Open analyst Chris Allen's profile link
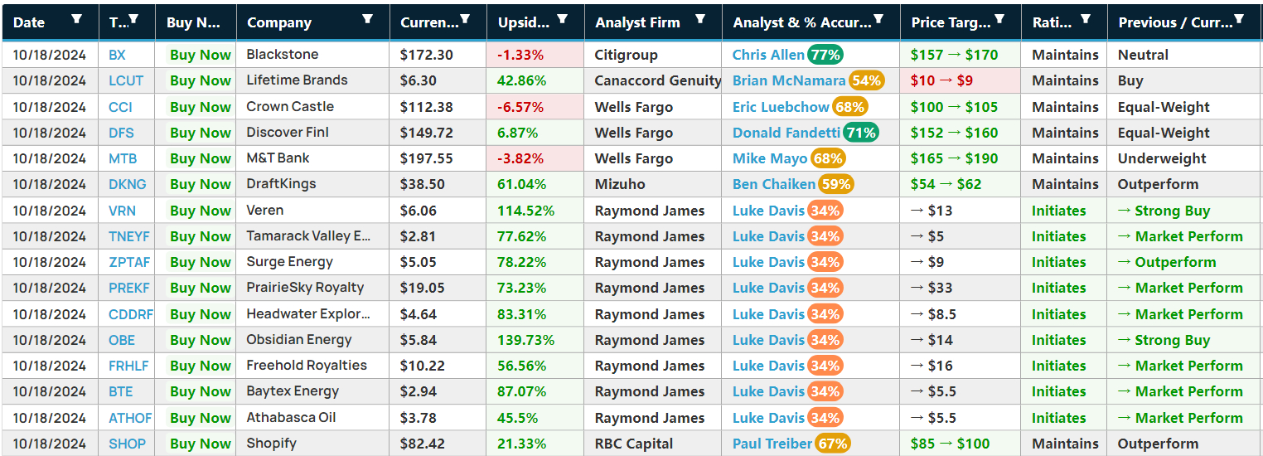The height and width of the screenshot is (456, 1263). (x=767, y=55)
